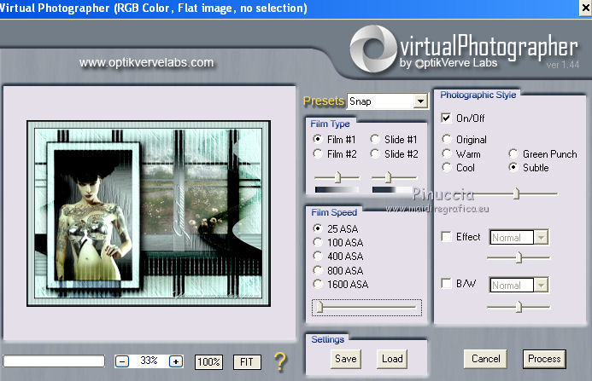Select the Film #1 radio button

[x=318, y=139]
